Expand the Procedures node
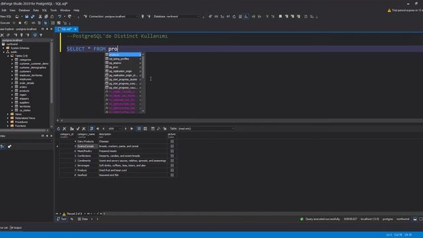Screen dimensions: 423x238 8,122
